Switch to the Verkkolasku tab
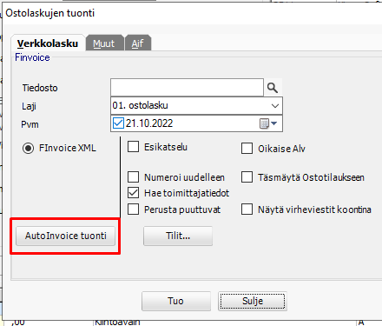This screenshot has height=326, width=382. [48, 43]
